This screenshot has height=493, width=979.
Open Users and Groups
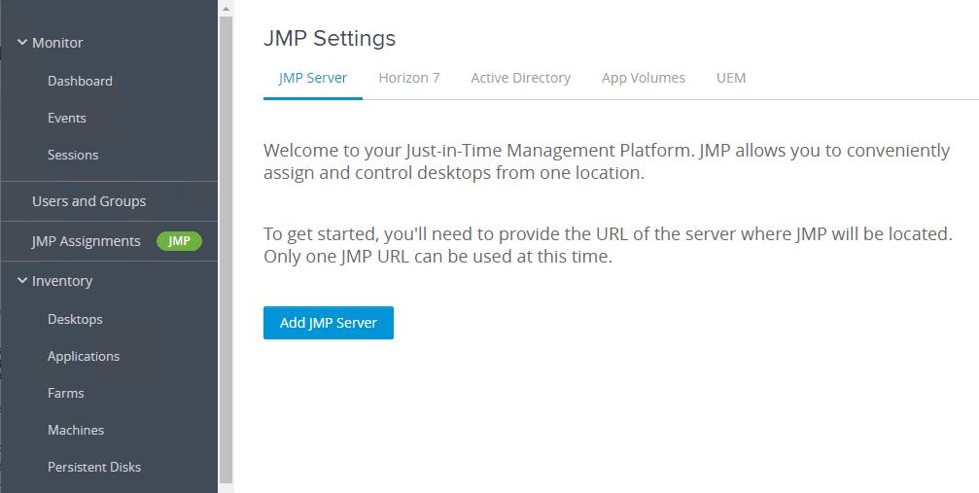[x=88, y=201]
